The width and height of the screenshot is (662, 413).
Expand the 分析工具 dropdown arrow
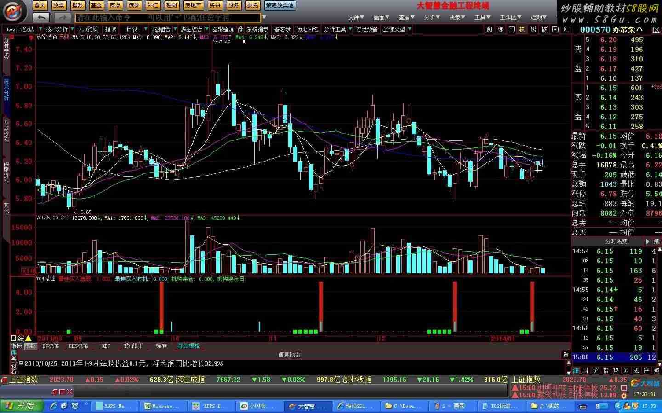tap(349, 29)
